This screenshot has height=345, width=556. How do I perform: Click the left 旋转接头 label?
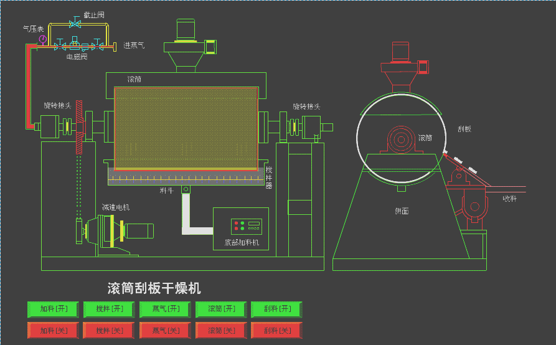point(57,105)
